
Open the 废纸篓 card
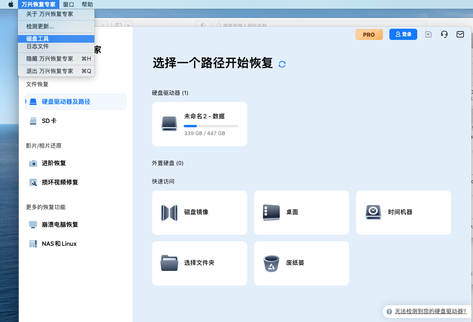301,263
